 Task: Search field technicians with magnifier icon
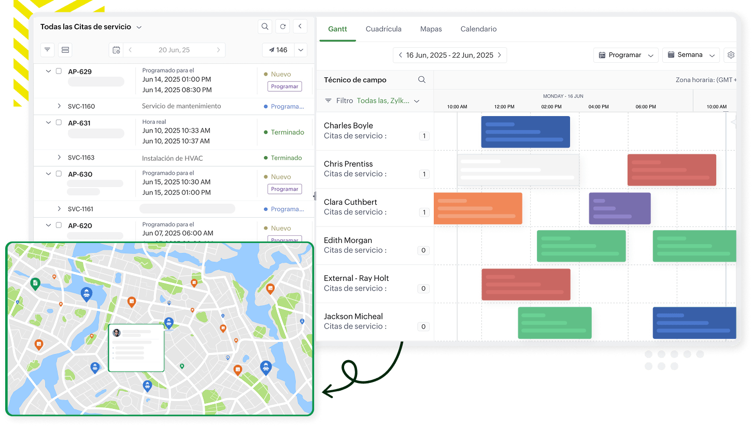[422, 80]
